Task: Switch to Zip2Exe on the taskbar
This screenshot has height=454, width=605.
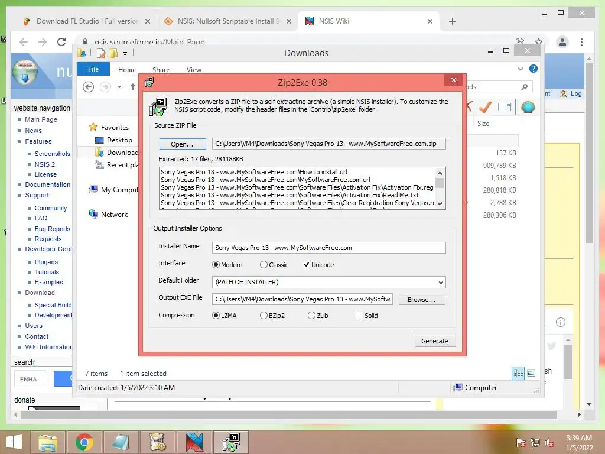Action: 231,442
